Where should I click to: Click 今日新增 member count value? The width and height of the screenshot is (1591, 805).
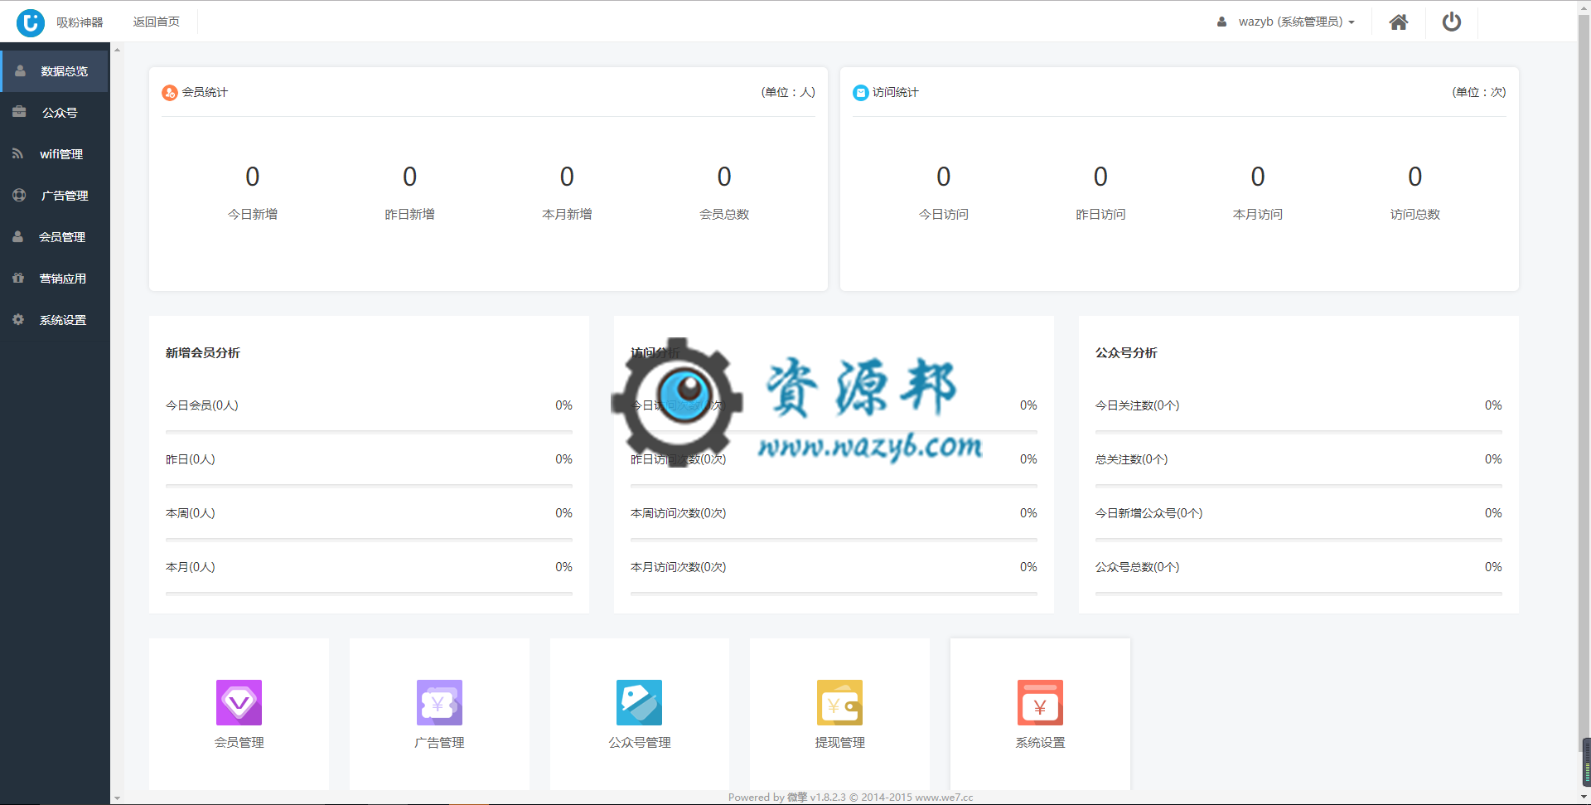click(x=253, y=177)
